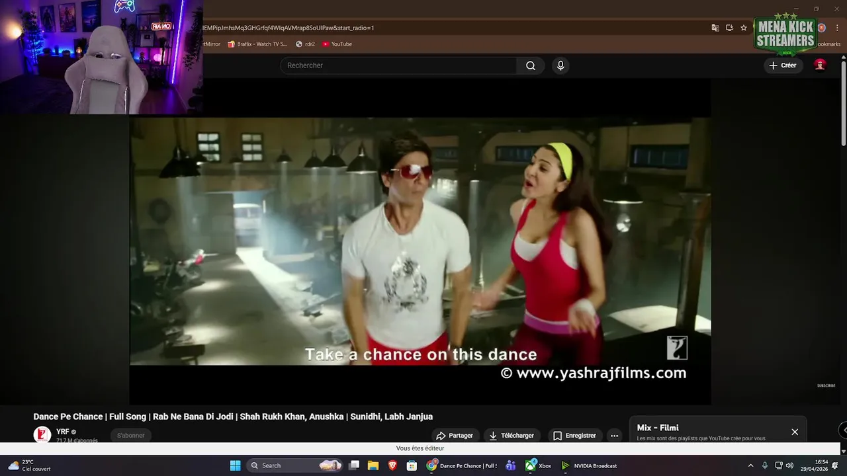Image resolution: width=847 pixels, height=476 pixels.
Task: Open the YRF channel avatar
Action: point(42,434)
